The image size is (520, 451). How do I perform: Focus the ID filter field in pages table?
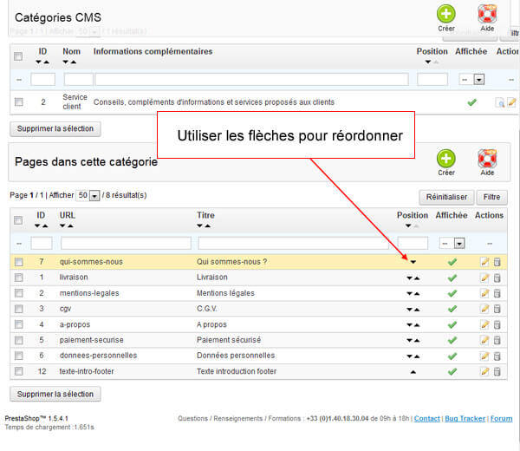(x=42, y=243)
